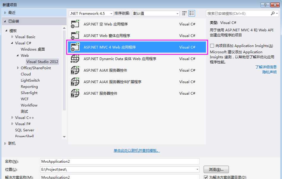The width and height of the screenshot is (282, 179).
Task: Select ASP.NET MVC 4 Web 应用程序 text
Action: click(x=110, y=47)
